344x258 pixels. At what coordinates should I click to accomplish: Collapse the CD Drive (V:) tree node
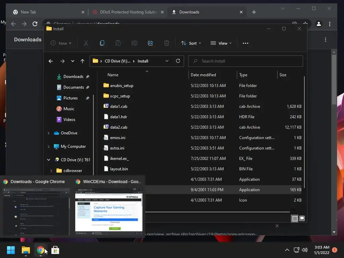[48, 160]
